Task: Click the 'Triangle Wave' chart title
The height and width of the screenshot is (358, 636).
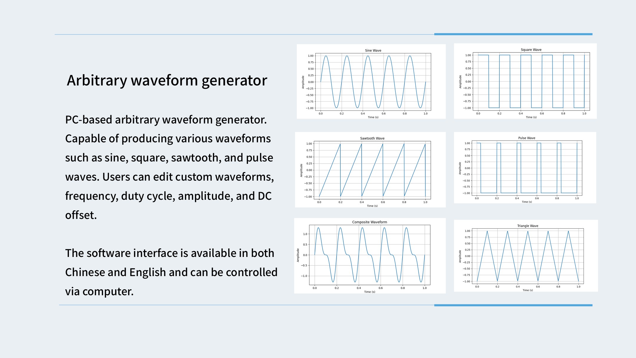Action: (x=528, y=226)
